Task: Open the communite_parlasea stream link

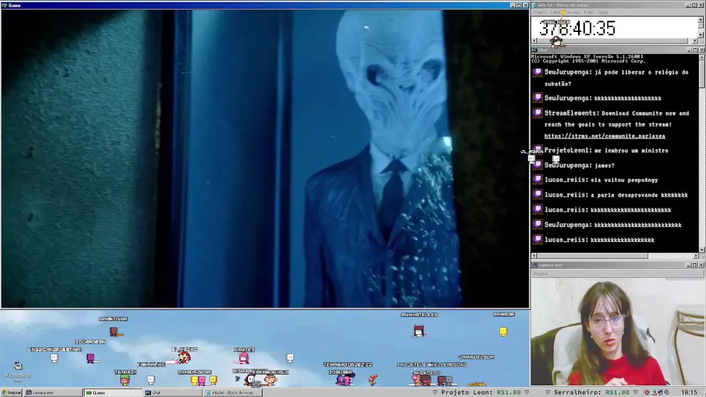Action: click(605, 136)
